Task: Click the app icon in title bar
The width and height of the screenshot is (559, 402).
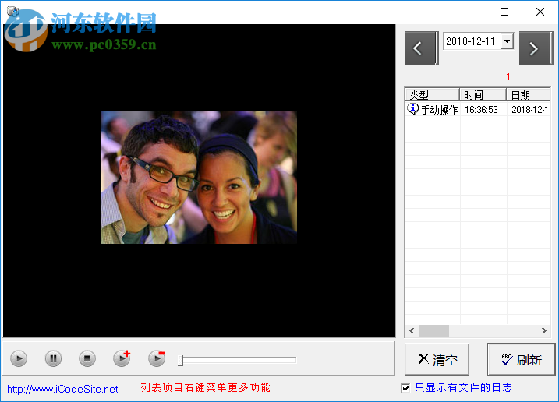Action: point(12,11)
